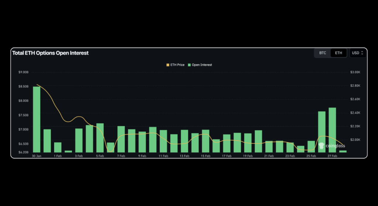
Task: Click the 5 Feb open interest bar
Action: point(100,138)
